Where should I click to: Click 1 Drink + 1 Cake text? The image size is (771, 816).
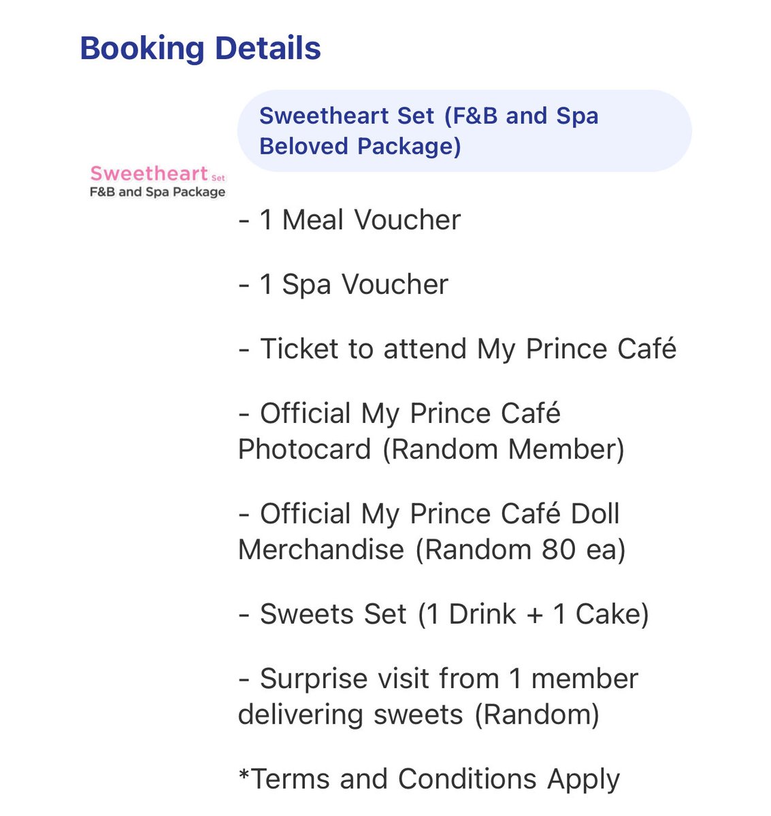coord(534,614)
